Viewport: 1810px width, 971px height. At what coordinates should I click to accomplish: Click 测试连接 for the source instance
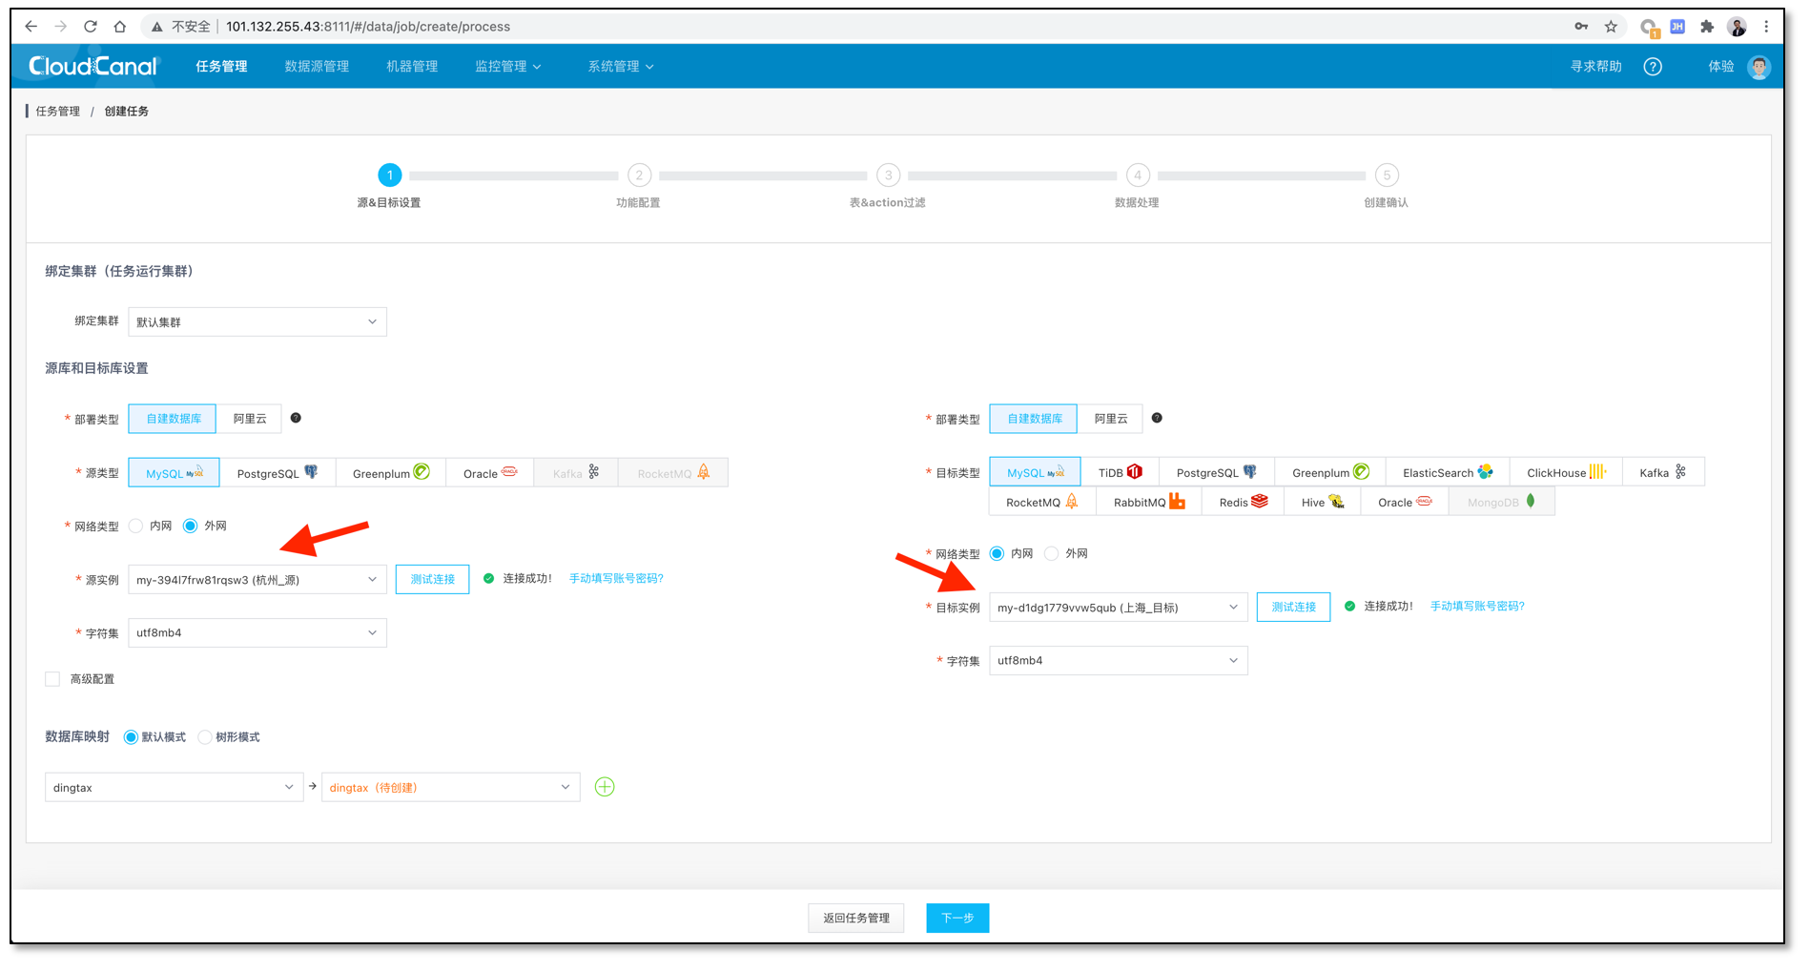coord(431,578)
